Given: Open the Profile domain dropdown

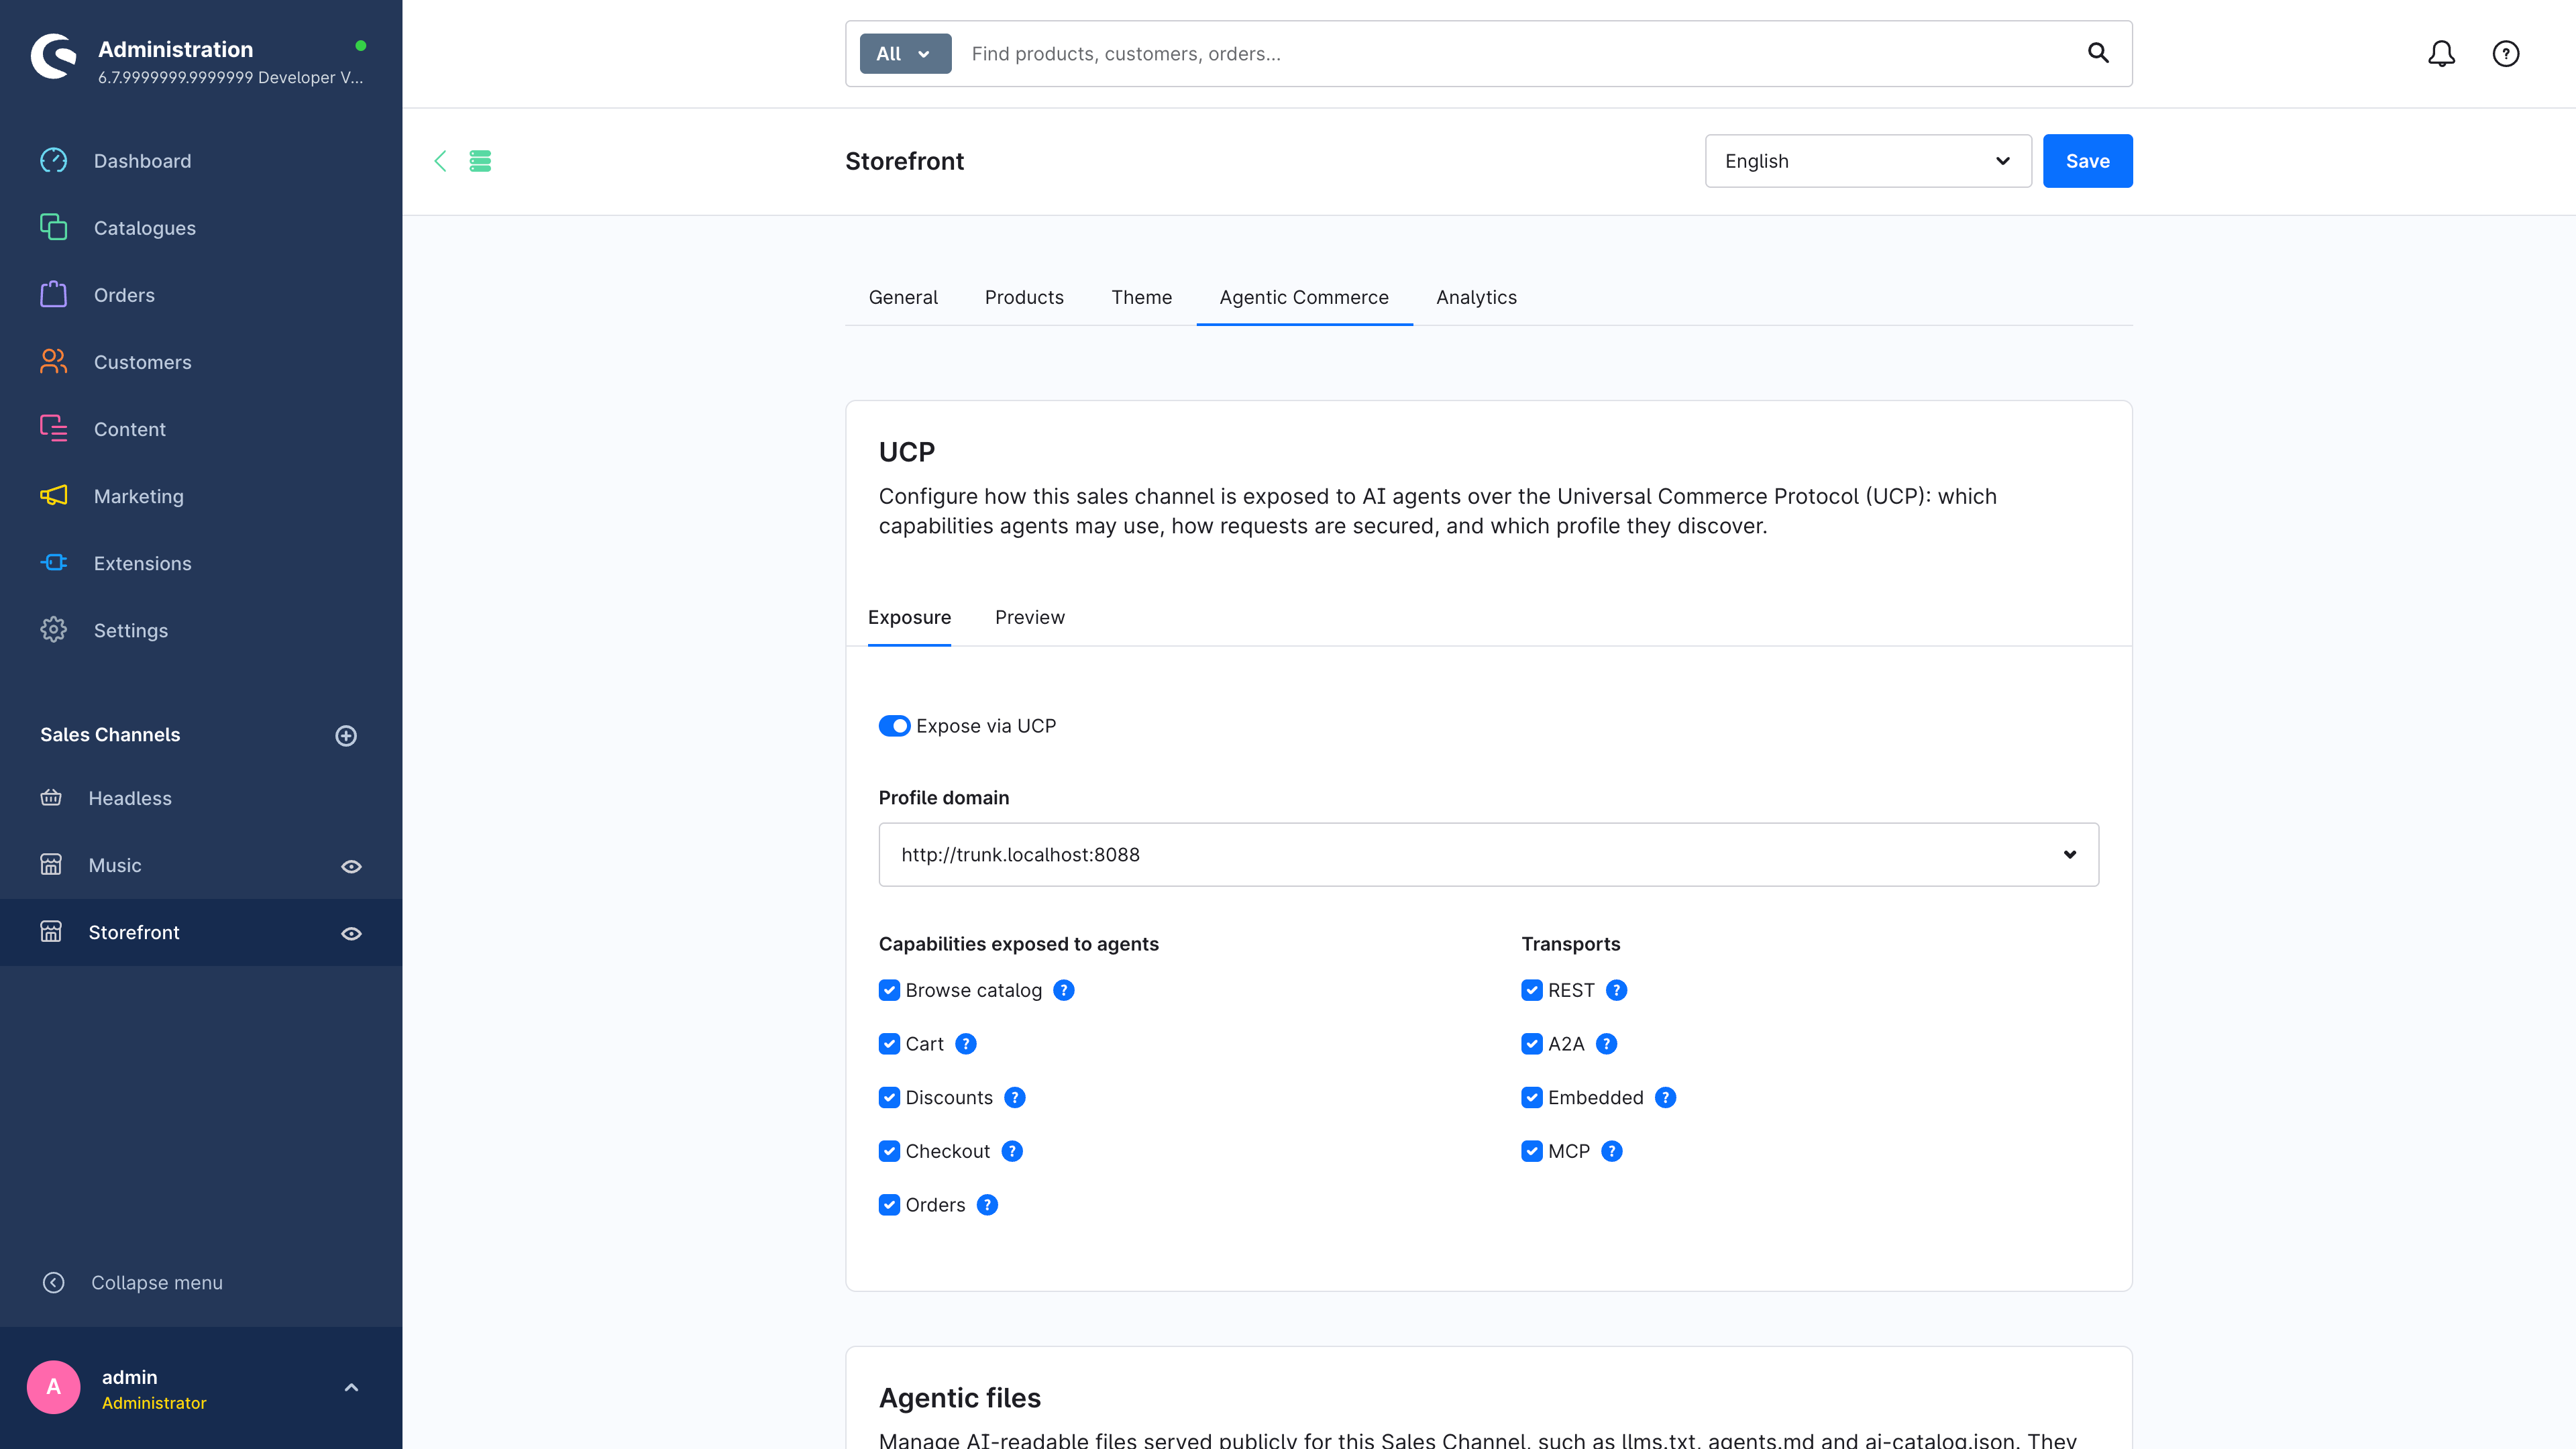Looking at the screenshot, I should (x=1488, y=854).
